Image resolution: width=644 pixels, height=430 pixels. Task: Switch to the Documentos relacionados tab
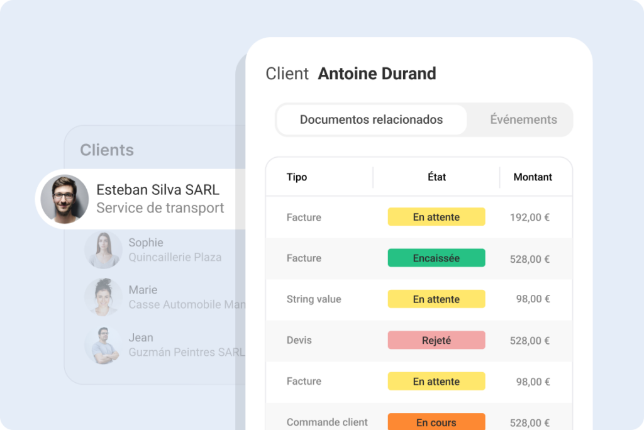point(371,119)
